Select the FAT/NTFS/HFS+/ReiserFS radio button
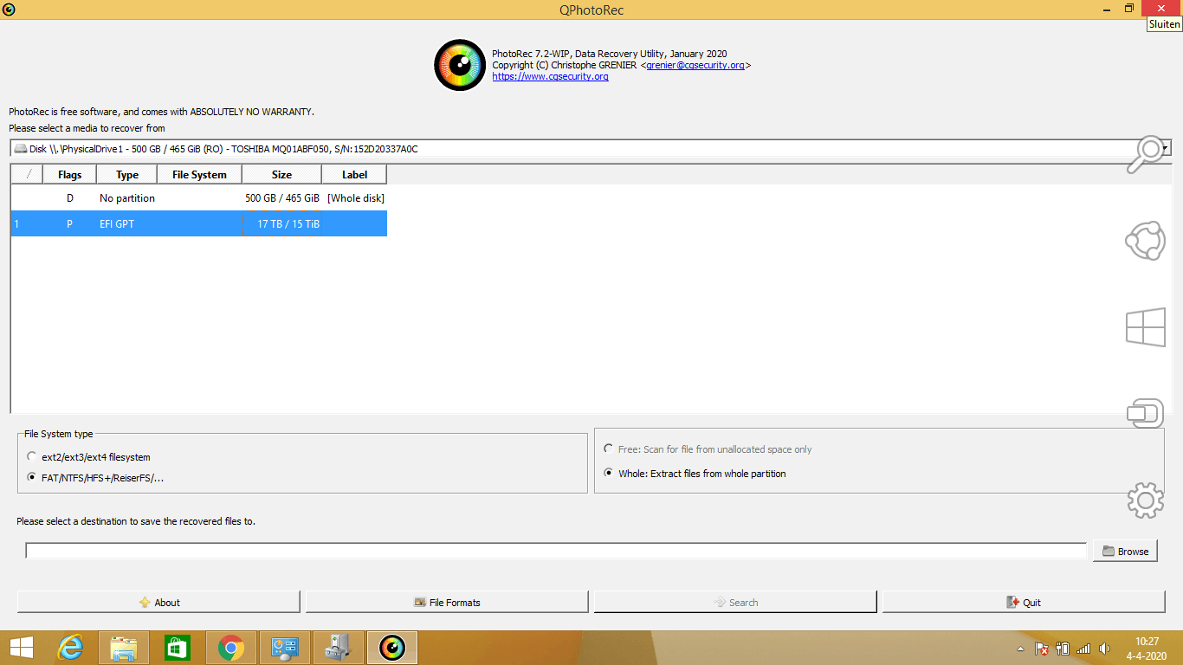 pos(32,477)
